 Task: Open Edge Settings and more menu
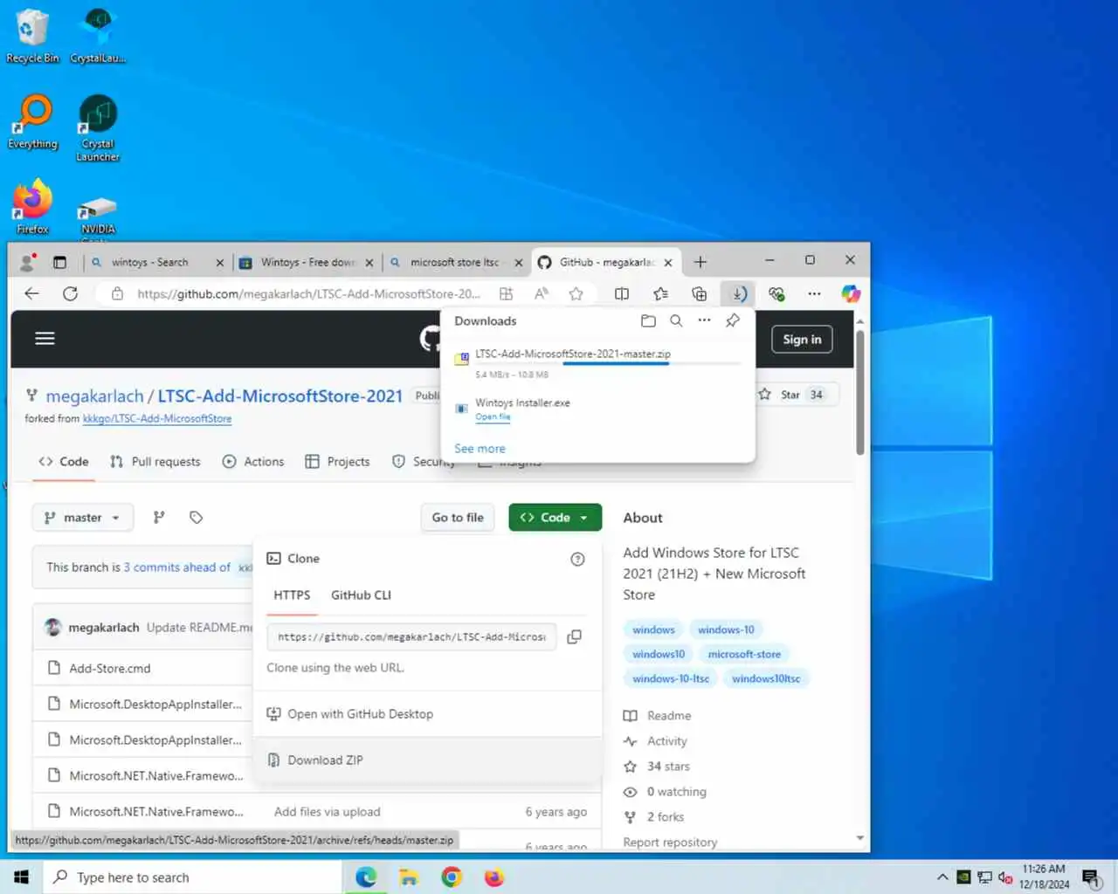point(814,294)
